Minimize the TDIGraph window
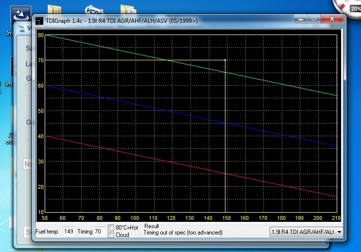361x252 pixels. [x=301, y=19]
